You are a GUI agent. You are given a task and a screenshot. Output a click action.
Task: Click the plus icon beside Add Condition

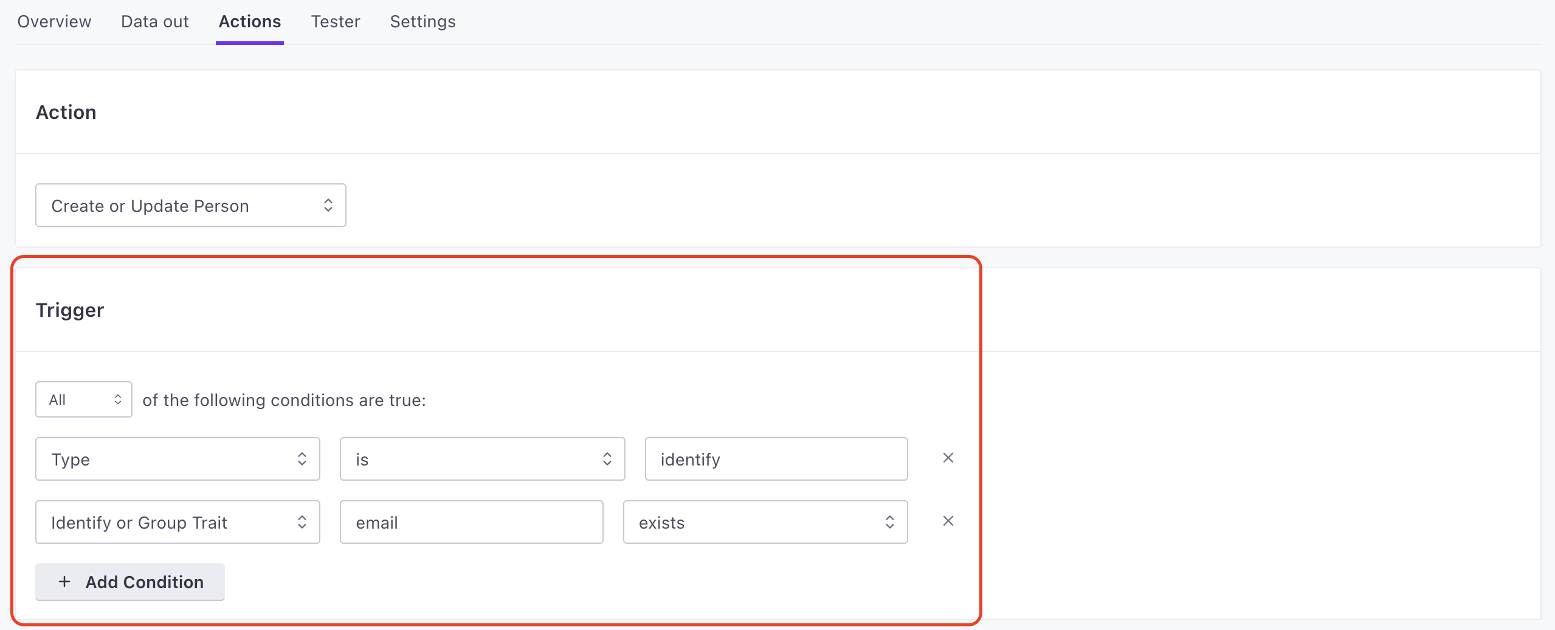pyautogui.click(x=64, y=582)
